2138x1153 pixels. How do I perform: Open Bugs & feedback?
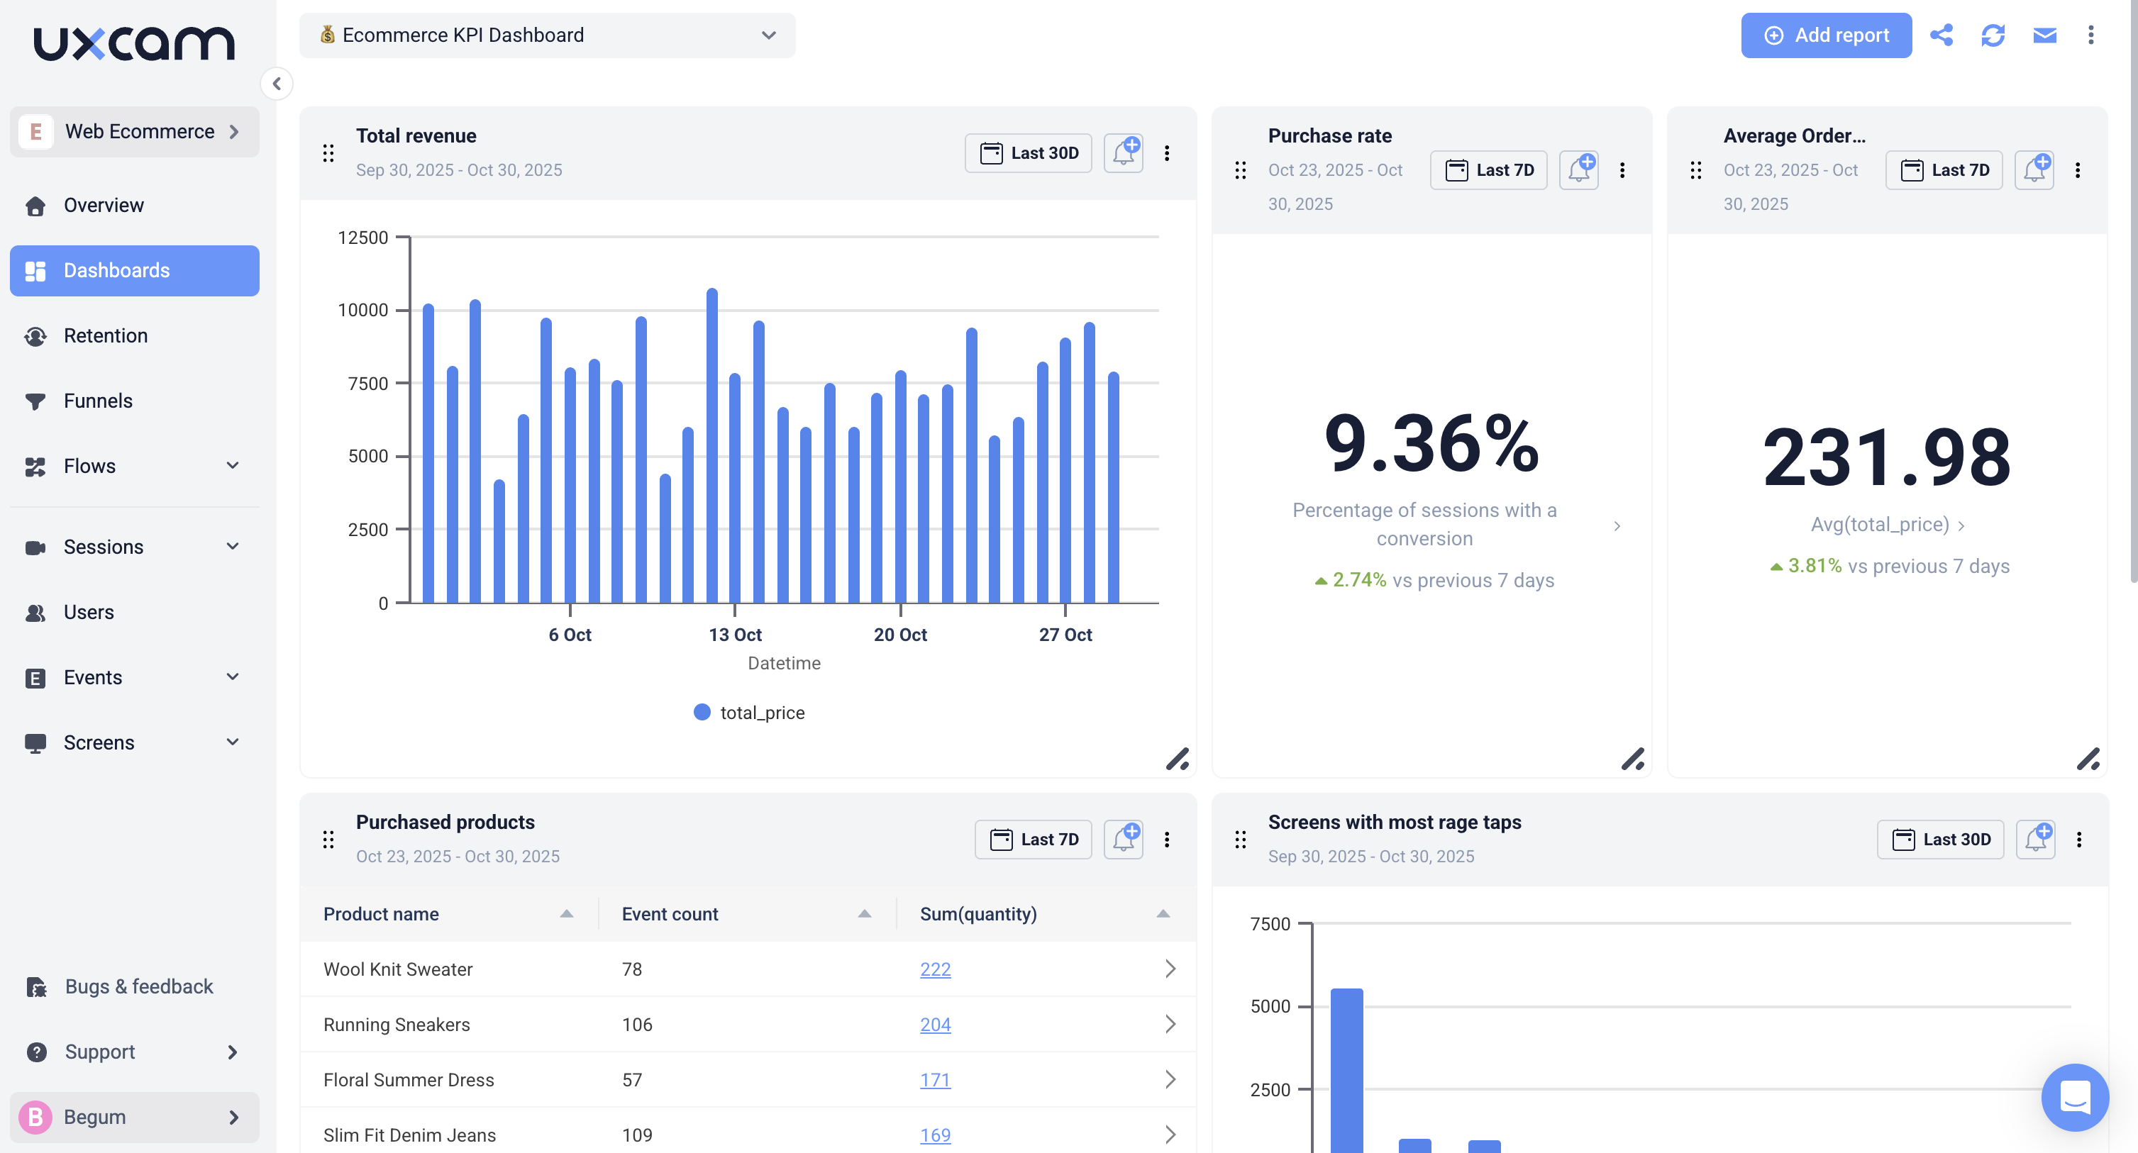pyautogui.click(x=138, y=986)
